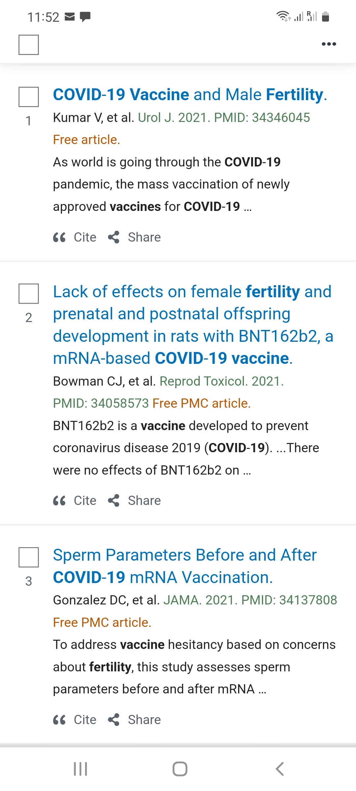Viewport: 356px width, 791px height.
Task: Open 'Lack of effects on female fertility' article
Action: pos(193,325)
